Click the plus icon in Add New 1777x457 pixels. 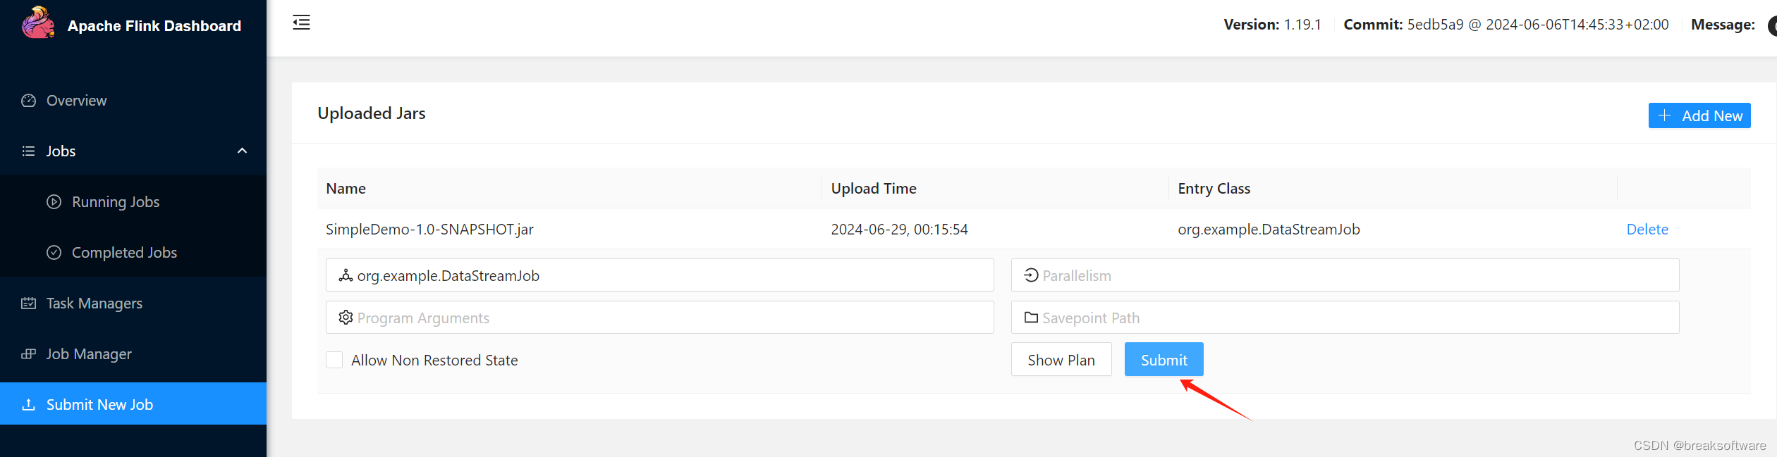[1664, 115]
